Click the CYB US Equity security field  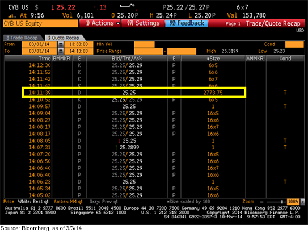tap(41, 23)
